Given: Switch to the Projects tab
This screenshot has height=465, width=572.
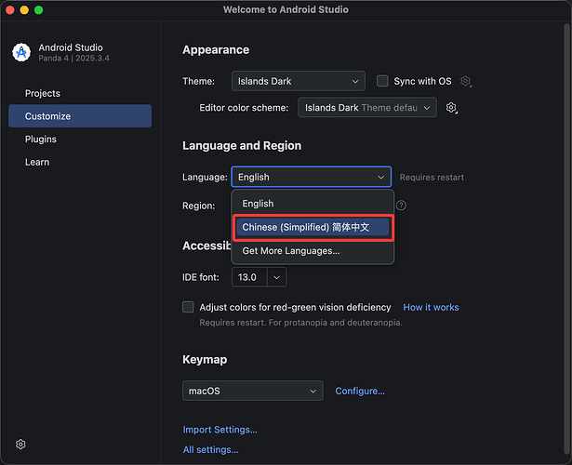Looking at the screenshot, I should click(x=80, y=93).
